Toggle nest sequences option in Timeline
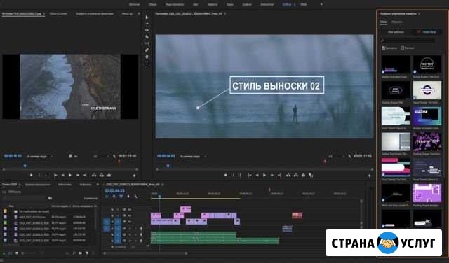449x263 pixels. pos(107,197)
